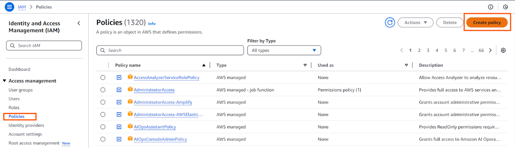515x148 pixels.
Task: Click the previous page arrow
Action: (x=402, y=50)
